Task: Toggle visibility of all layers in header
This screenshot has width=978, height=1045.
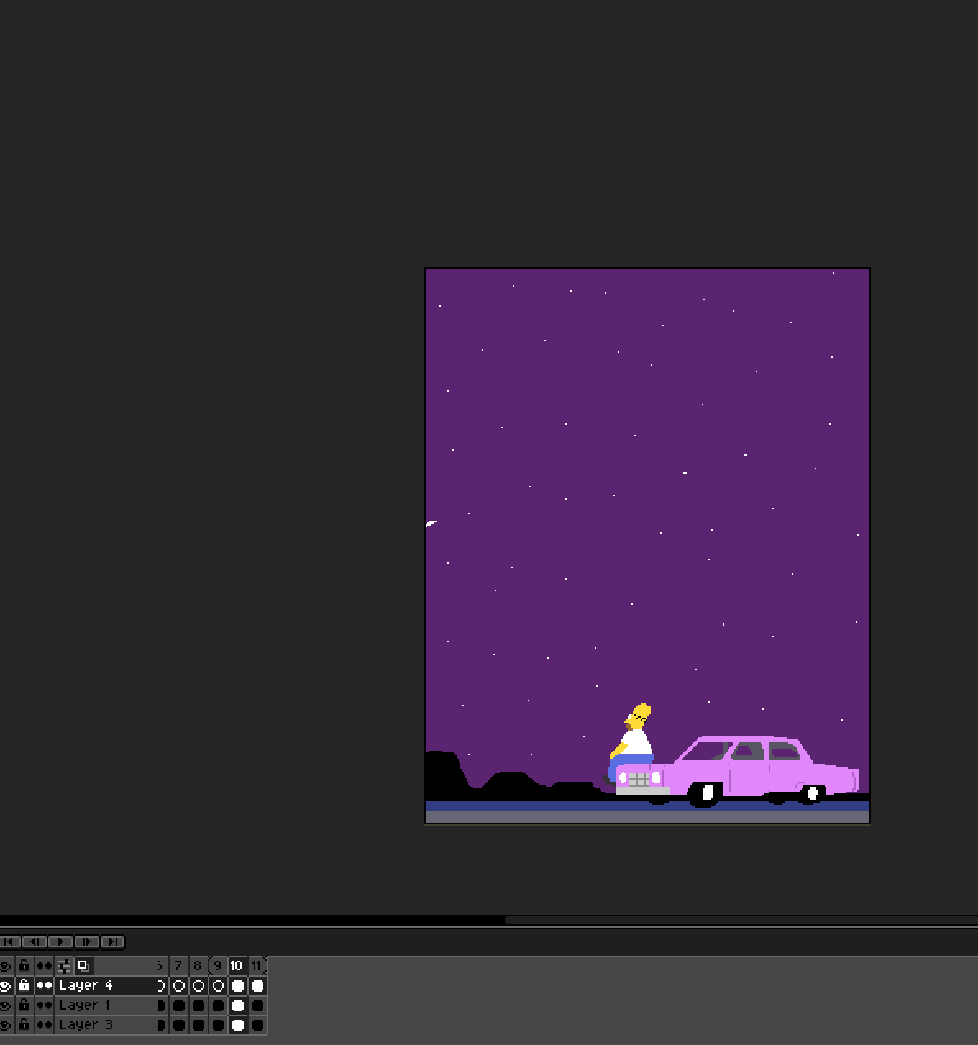Action: (x=6, y=965)
